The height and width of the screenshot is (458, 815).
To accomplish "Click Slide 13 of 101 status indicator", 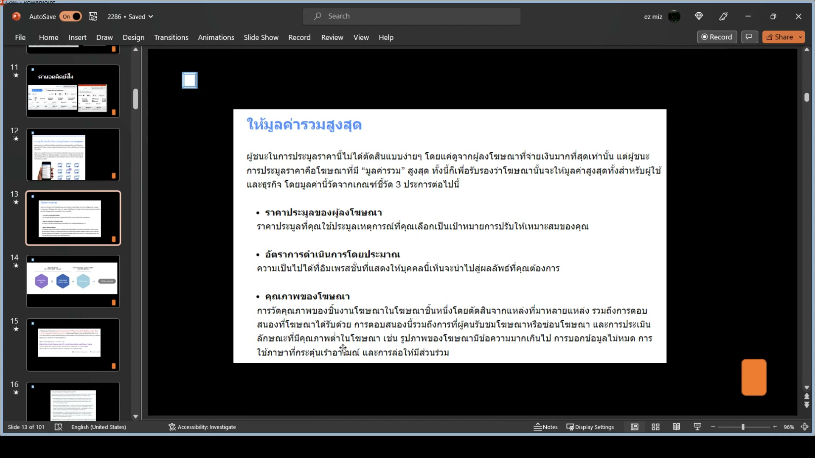I will (x=26, y=427).
